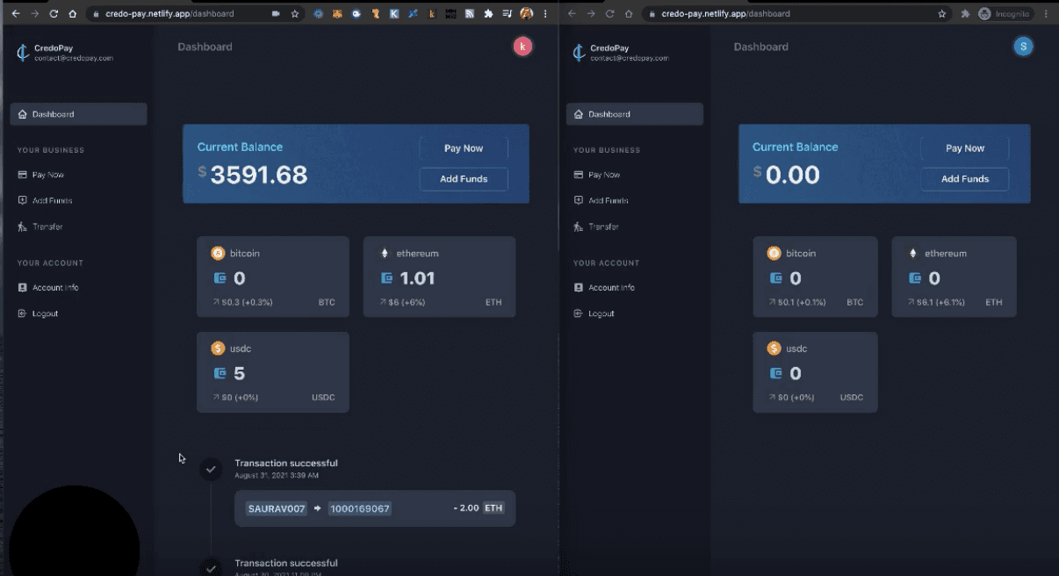Click the ethereum icon in right window
Image resolution: width=1059 pixels, height=576 pixels.
click(912, 253)
